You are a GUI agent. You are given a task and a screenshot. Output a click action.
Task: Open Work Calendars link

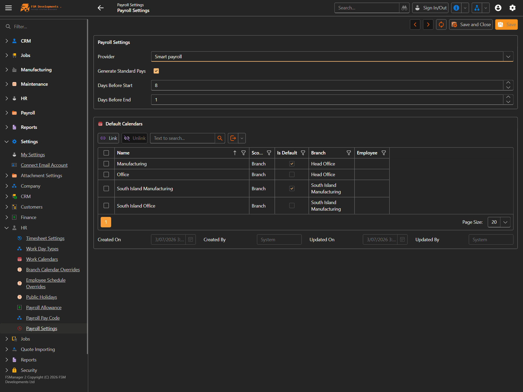click(42, 259)
